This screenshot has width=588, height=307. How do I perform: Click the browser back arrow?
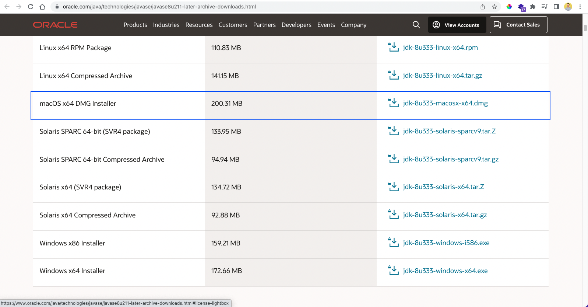[x=7, y=7]
